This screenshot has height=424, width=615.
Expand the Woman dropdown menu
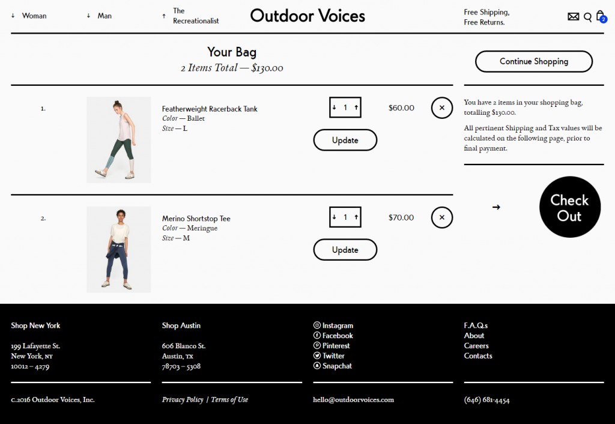coord(29,16)
